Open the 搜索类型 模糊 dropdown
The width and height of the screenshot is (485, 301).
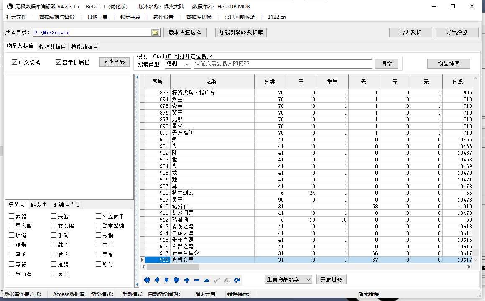pos(178,64)
